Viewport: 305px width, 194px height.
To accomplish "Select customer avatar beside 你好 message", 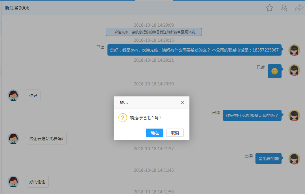I will point(13,95).
